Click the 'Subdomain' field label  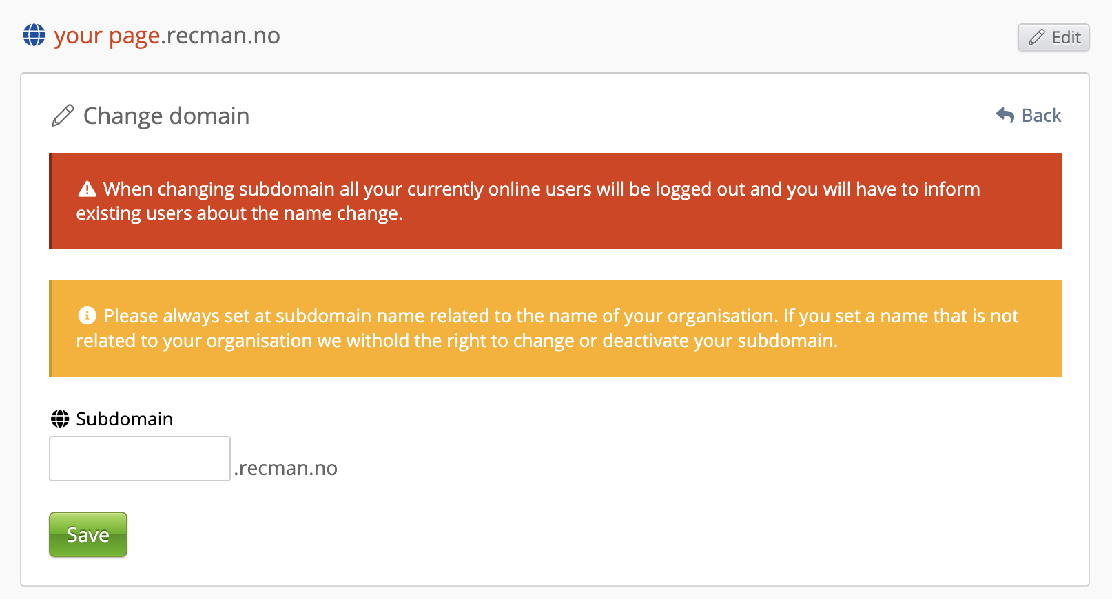tap(125, 419)
